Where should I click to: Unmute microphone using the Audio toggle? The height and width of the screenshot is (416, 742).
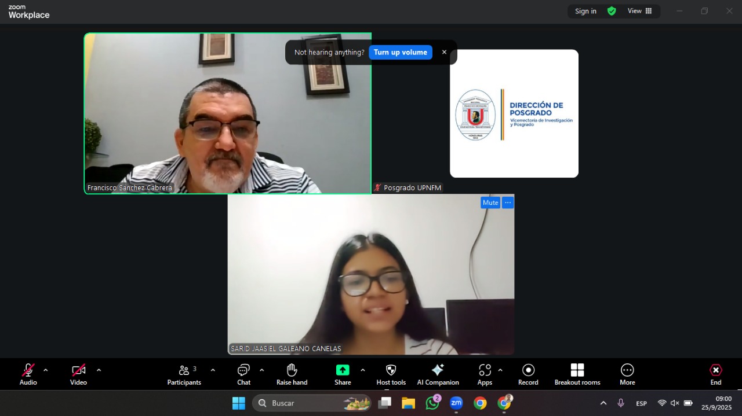(x=28, y=370)
